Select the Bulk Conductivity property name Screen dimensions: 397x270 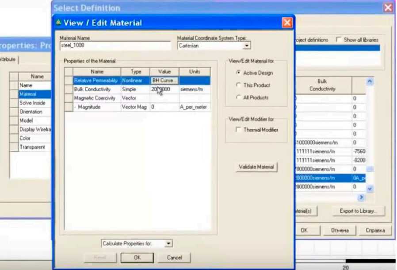97,89
